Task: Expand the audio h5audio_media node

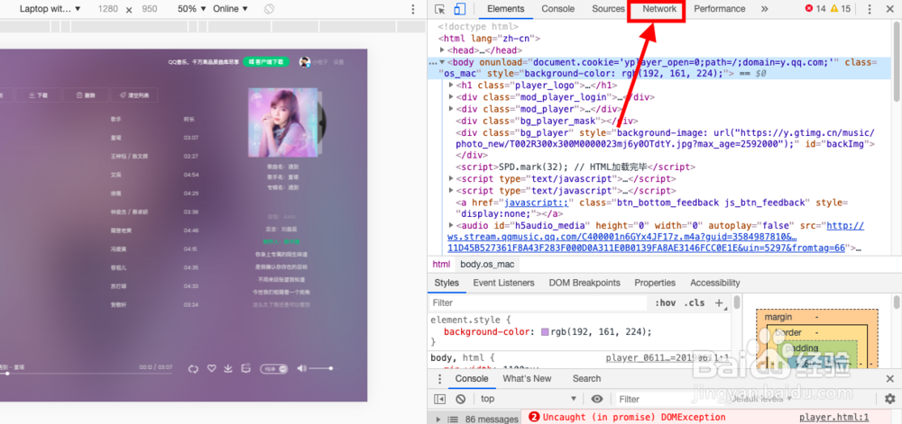Action: click(452, 225)
